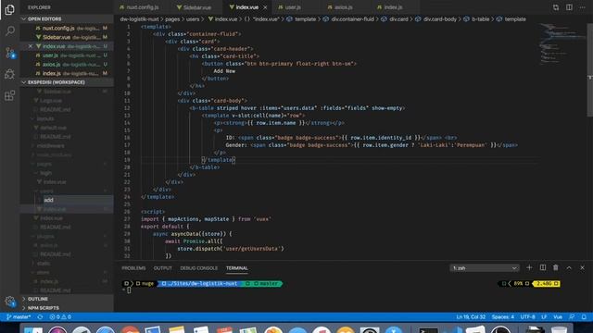This screenshot has height=333, width=593.
Task: Open the Run and Debug icon
Action: pyautogui.click(x=10, y=74)
